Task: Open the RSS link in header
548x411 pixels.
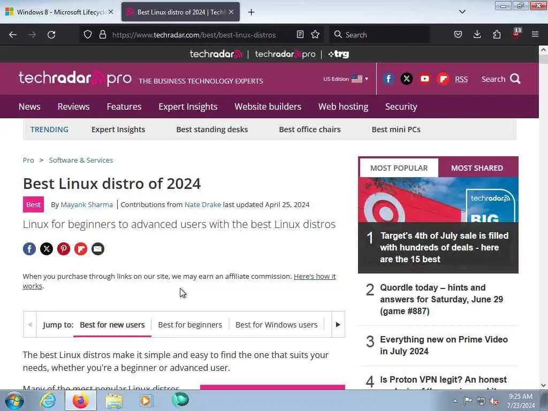Action: pyautogui.click(x=461, y=79)
